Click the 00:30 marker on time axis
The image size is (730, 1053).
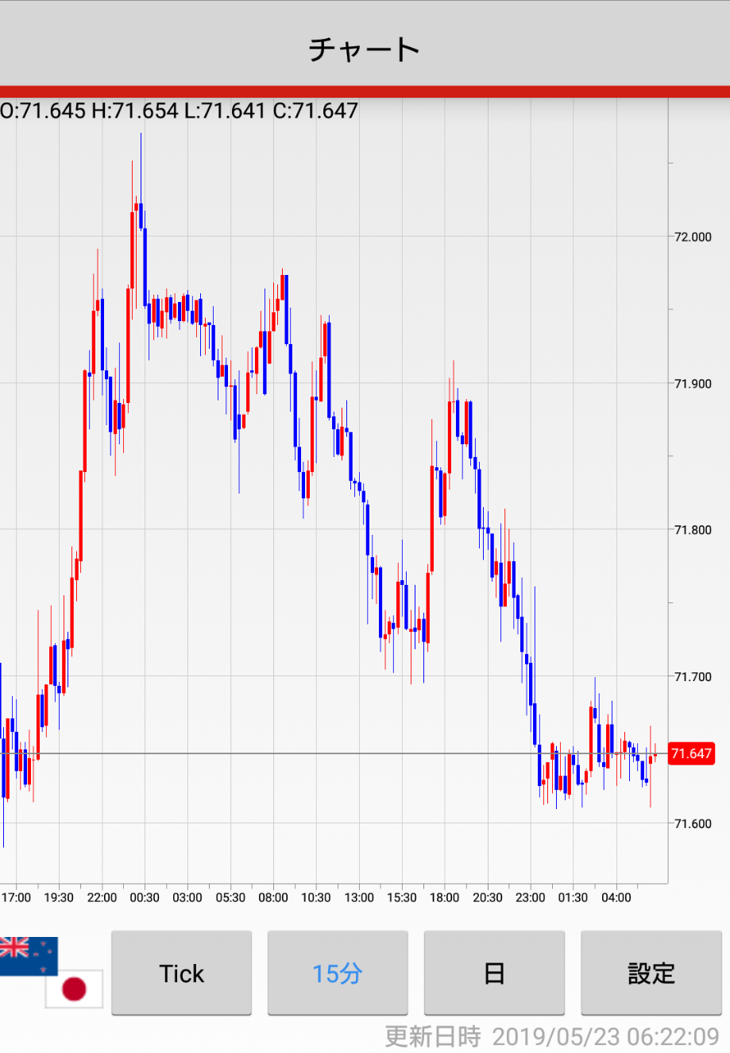145,897
